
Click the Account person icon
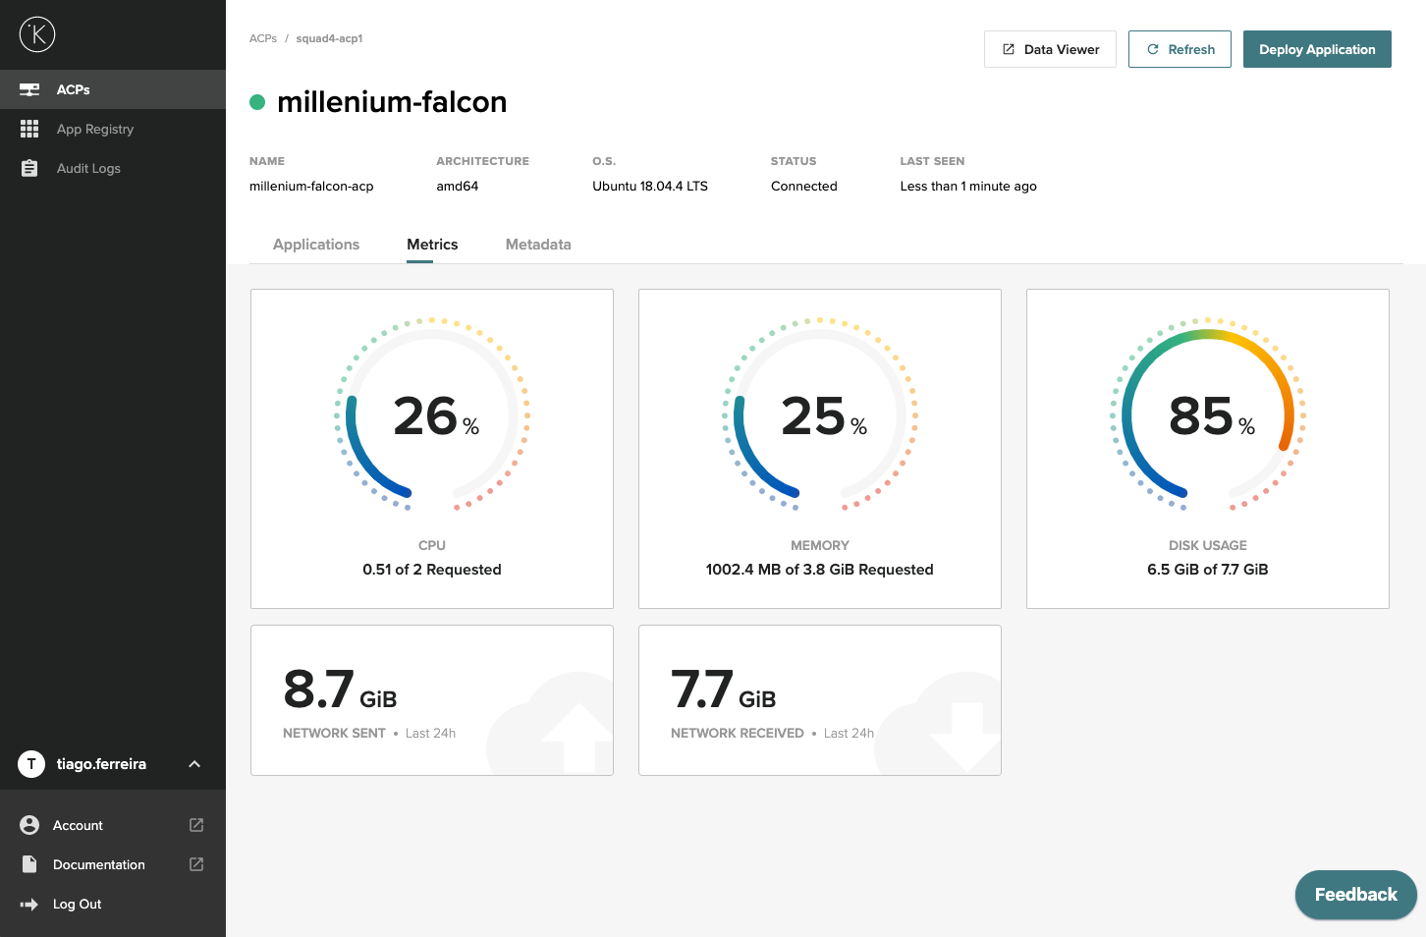[29, 825]
